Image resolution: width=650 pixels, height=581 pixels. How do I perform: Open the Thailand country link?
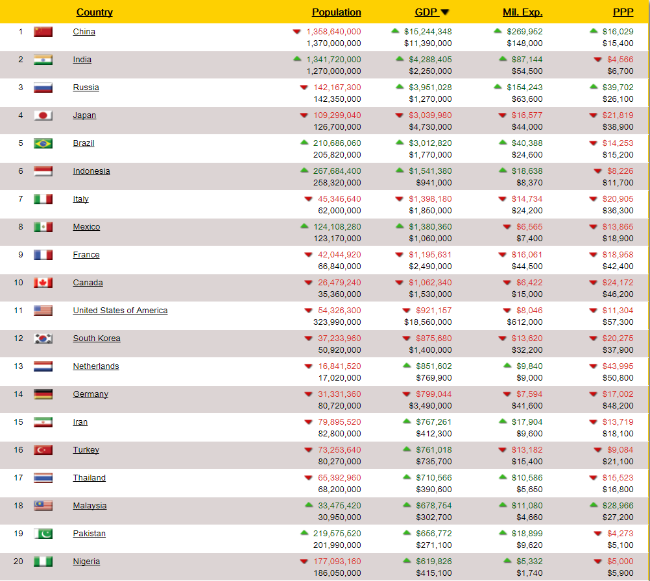point(90,477)
